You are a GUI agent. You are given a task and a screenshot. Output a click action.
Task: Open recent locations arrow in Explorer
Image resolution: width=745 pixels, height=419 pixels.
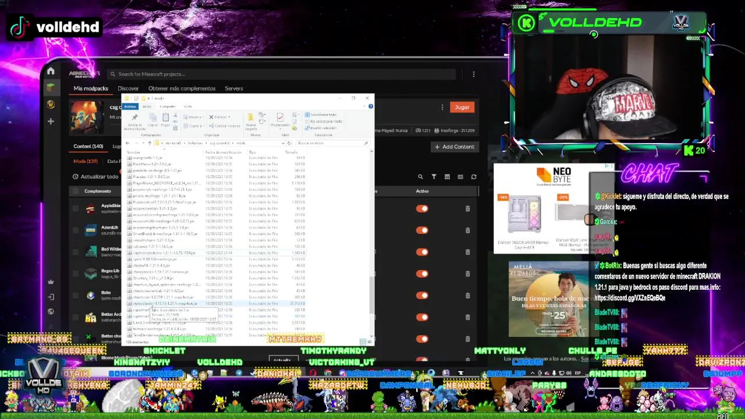click(x=143, y=143)
